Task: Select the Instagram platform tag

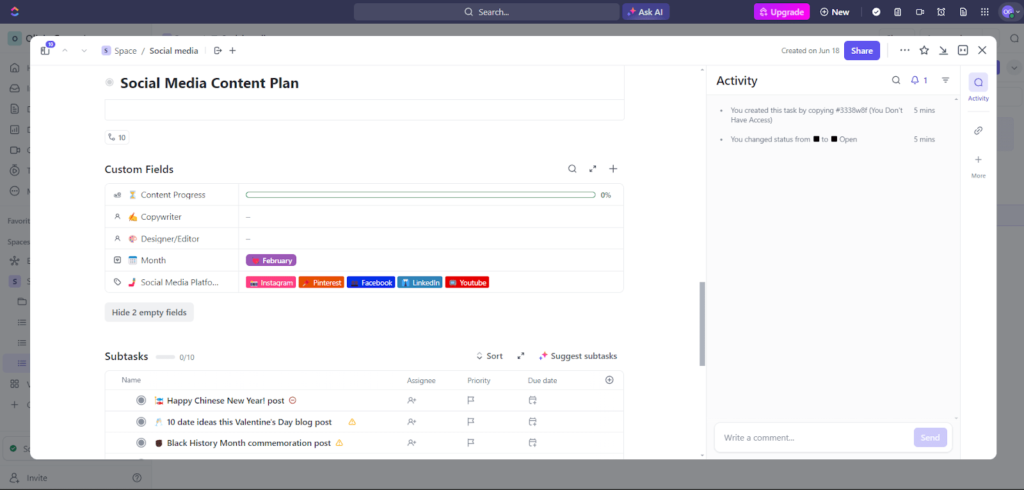Action: pos(271,282)
